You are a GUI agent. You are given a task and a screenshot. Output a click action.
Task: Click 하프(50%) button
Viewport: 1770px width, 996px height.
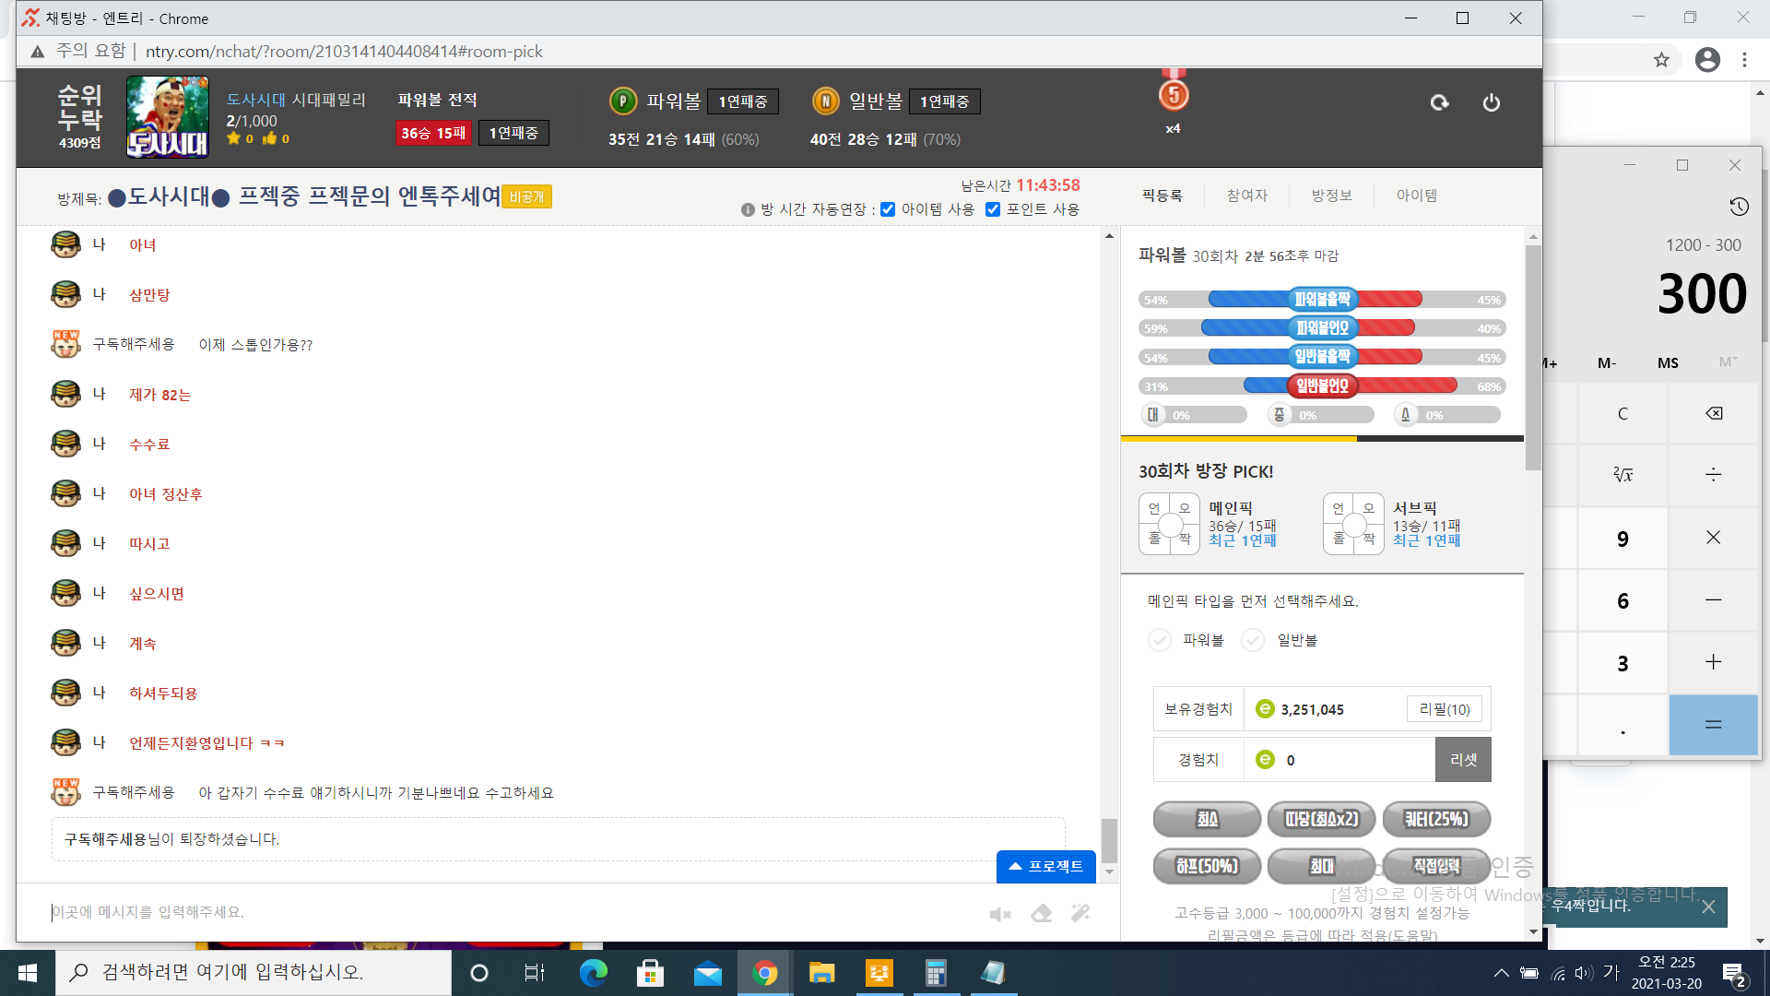(x=1208, y=866)
